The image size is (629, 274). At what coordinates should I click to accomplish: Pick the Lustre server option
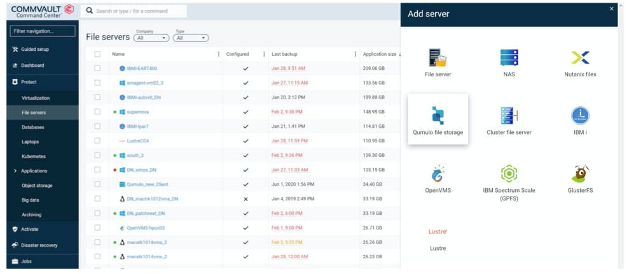[438, 240]
